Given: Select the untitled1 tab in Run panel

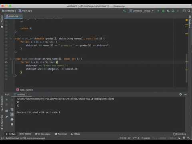Looking at the screenshot, I should click(x=22, y=94).
